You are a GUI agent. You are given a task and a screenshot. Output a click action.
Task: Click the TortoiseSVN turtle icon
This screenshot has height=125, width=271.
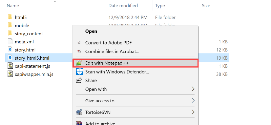click(x=79, y=112)
